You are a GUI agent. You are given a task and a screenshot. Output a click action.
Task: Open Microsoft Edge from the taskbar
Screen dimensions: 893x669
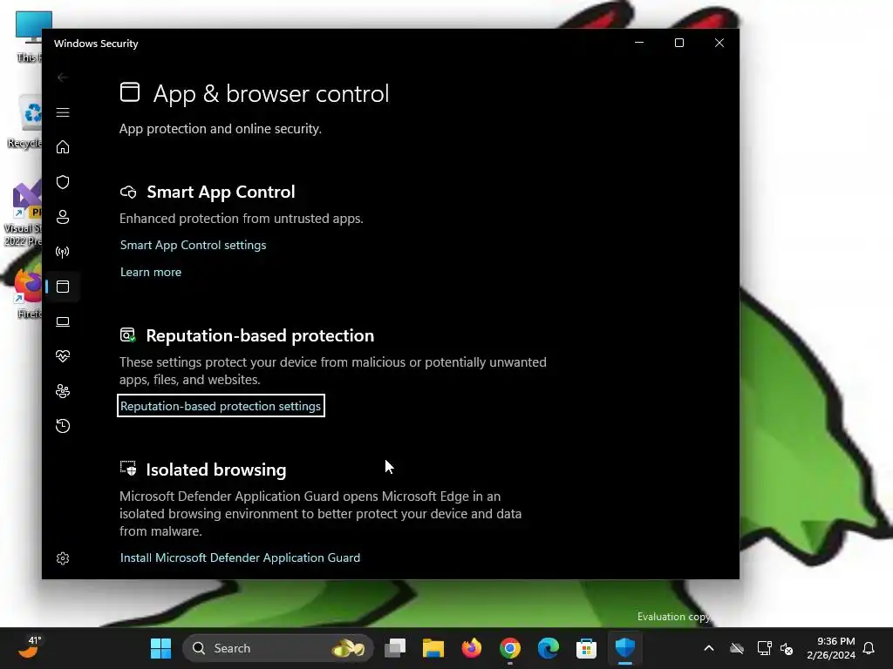tap(548, 648)
